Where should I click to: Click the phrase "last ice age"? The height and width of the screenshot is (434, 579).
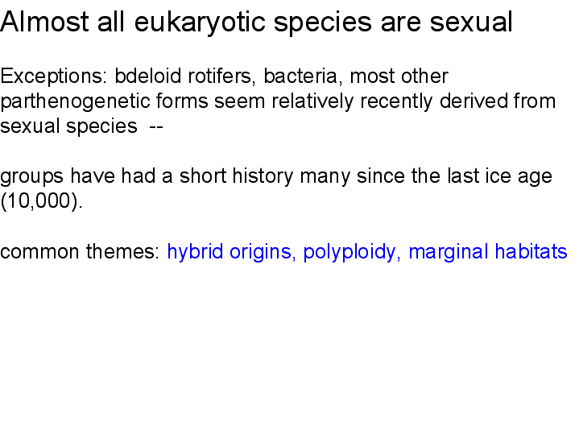tap(499, 176)
